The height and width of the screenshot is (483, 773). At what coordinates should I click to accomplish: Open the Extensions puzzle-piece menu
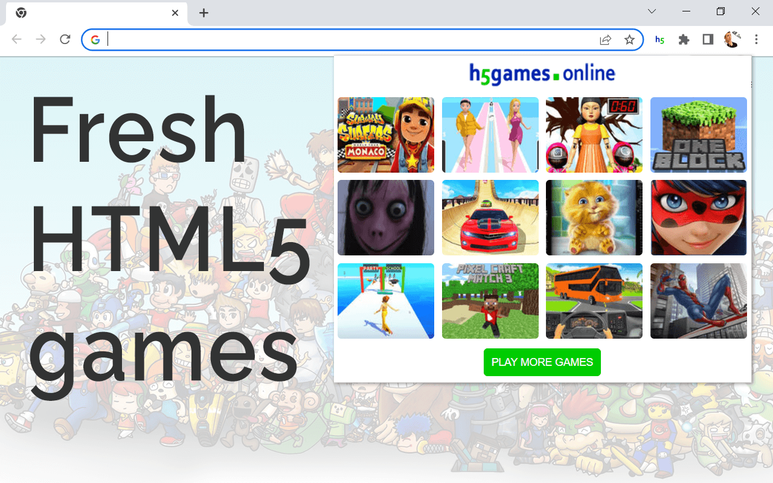pos(684,40)
